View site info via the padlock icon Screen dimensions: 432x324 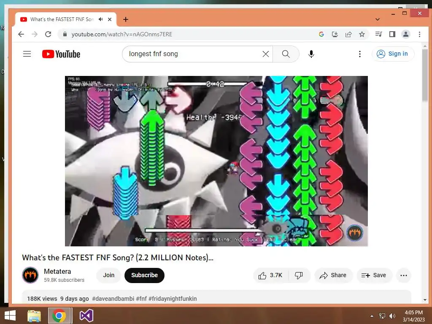click(65, 34)
